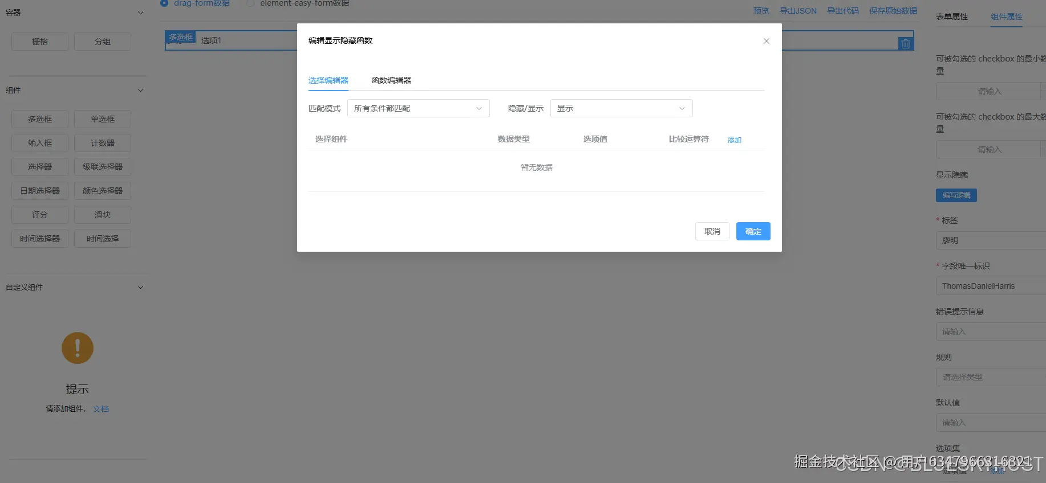
Task: Close the 编辑显示隐藏函数 dialog
Action: pyautogui.click(x=766, y=41)
